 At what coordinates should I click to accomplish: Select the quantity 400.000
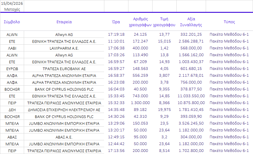140,48
